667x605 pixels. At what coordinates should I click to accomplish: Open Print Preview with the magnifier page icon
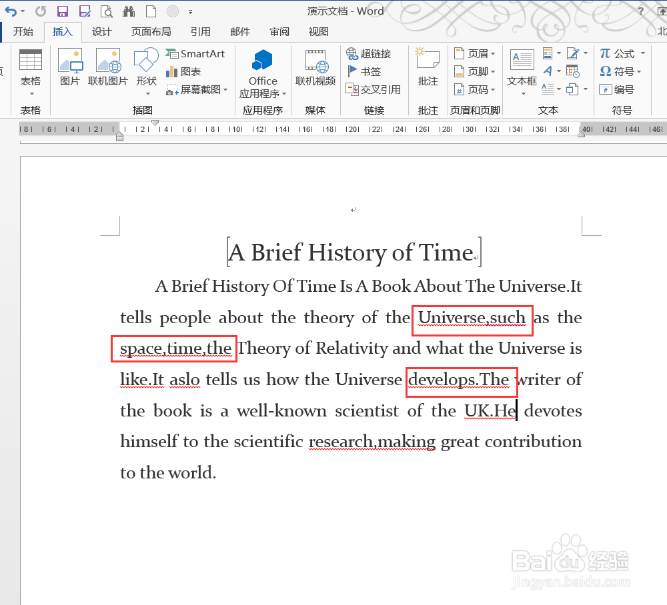106,11
